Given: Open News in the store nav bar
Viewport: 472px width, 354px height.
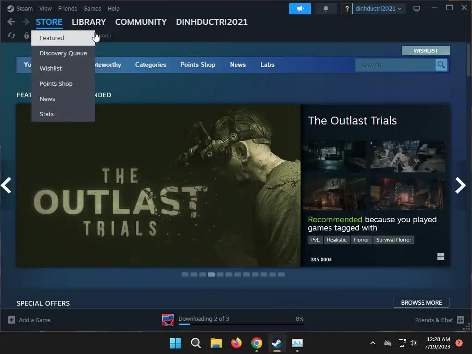Looking at the screenshot, I should (x=238, y=65).
